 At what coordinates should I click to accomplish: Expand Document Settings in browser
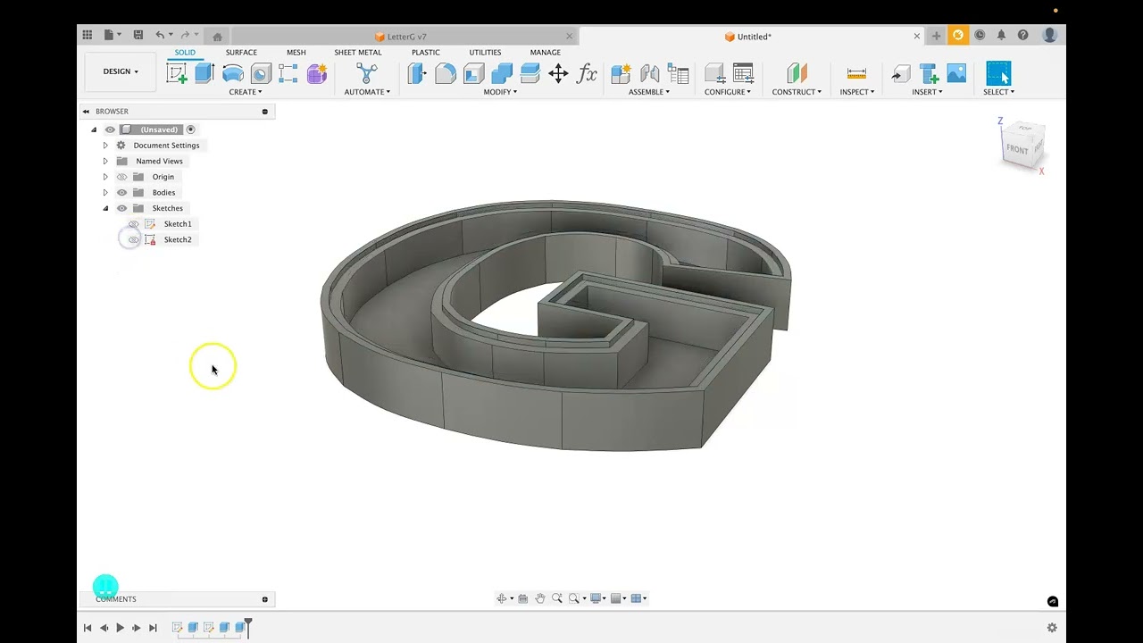105,146
